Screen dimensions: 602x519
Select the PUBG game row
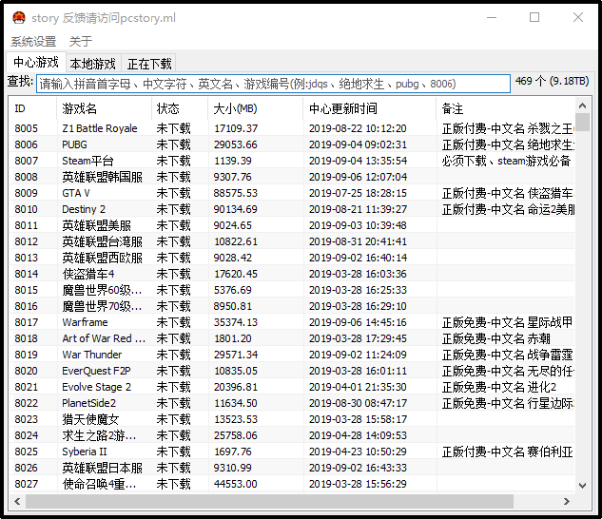pos(292,144)
